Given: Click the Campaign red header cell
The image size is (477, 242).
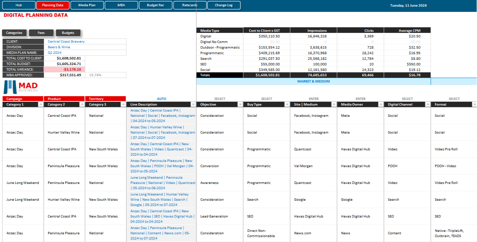Looking at the screenshot, I should (23, 99).
